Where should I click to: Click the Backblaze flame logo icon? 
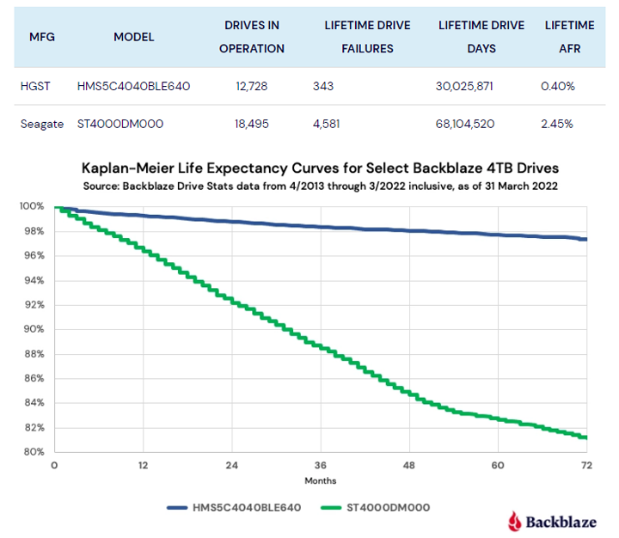point(514,522)
